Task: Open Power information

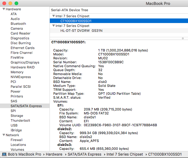Action: (x=15, y=91)
